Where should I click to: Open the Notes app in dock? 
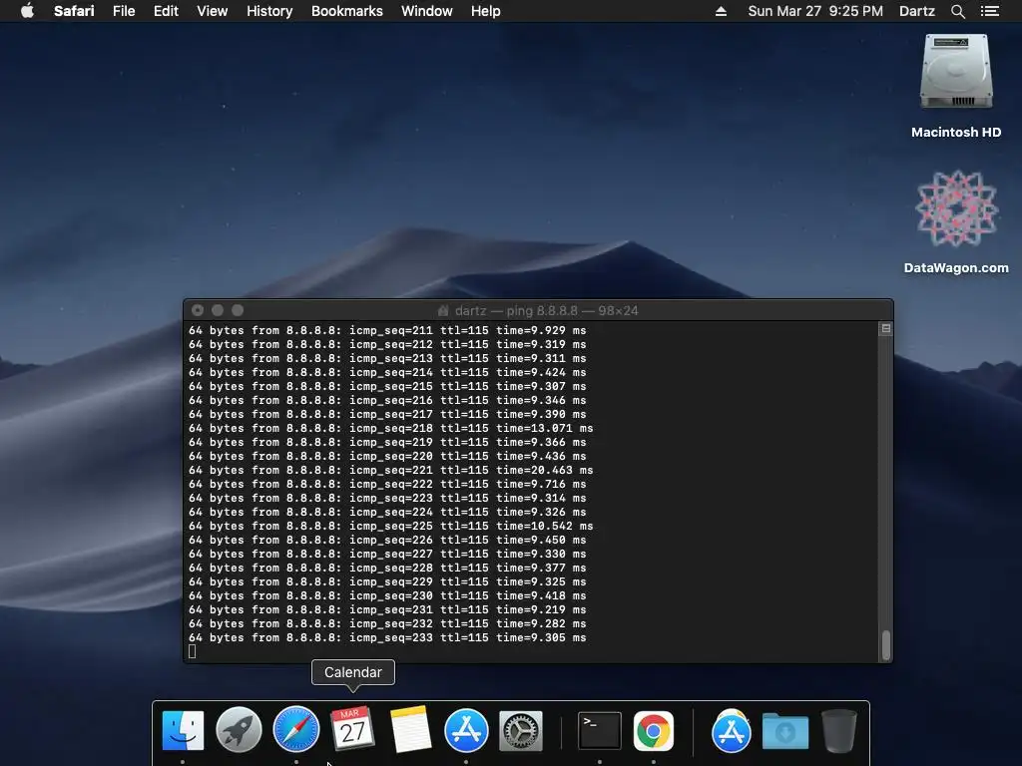click(410, 730)
